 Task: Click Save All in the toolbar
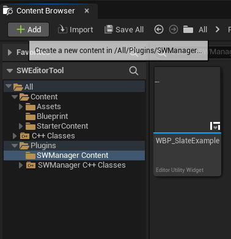[x=124, y=30]
